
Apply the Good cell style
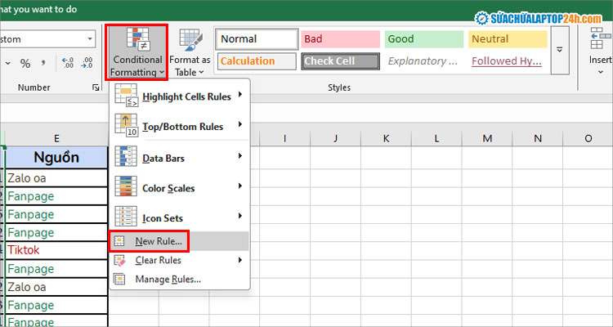click(424, 38)
